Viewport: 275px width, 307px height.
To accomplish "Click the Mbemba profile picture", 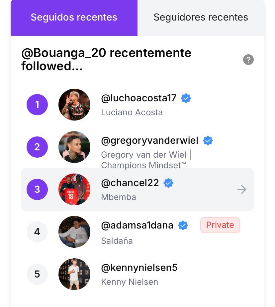I will click(74, 189).
